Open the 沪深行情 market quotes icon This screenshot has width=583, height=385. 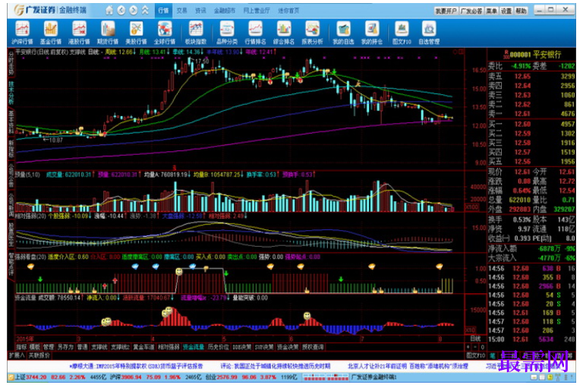point(22,33)
